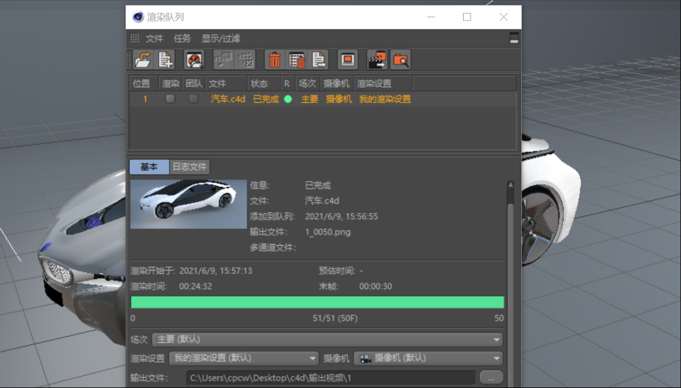Click the green render progress bar

317,302
